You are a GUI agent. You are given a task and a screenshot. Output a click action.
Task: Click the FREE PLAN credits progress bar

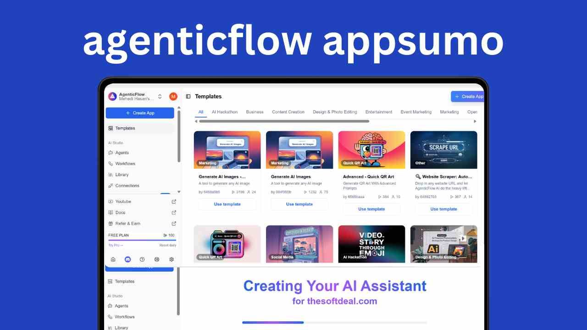(x=142, y=240)
